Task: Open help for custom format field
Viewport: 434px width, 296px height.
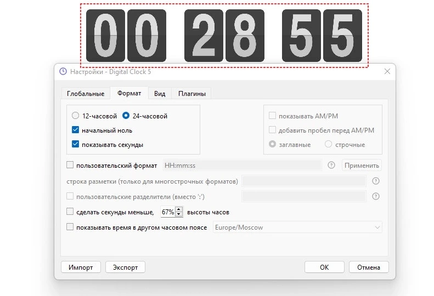Action: 331,165
